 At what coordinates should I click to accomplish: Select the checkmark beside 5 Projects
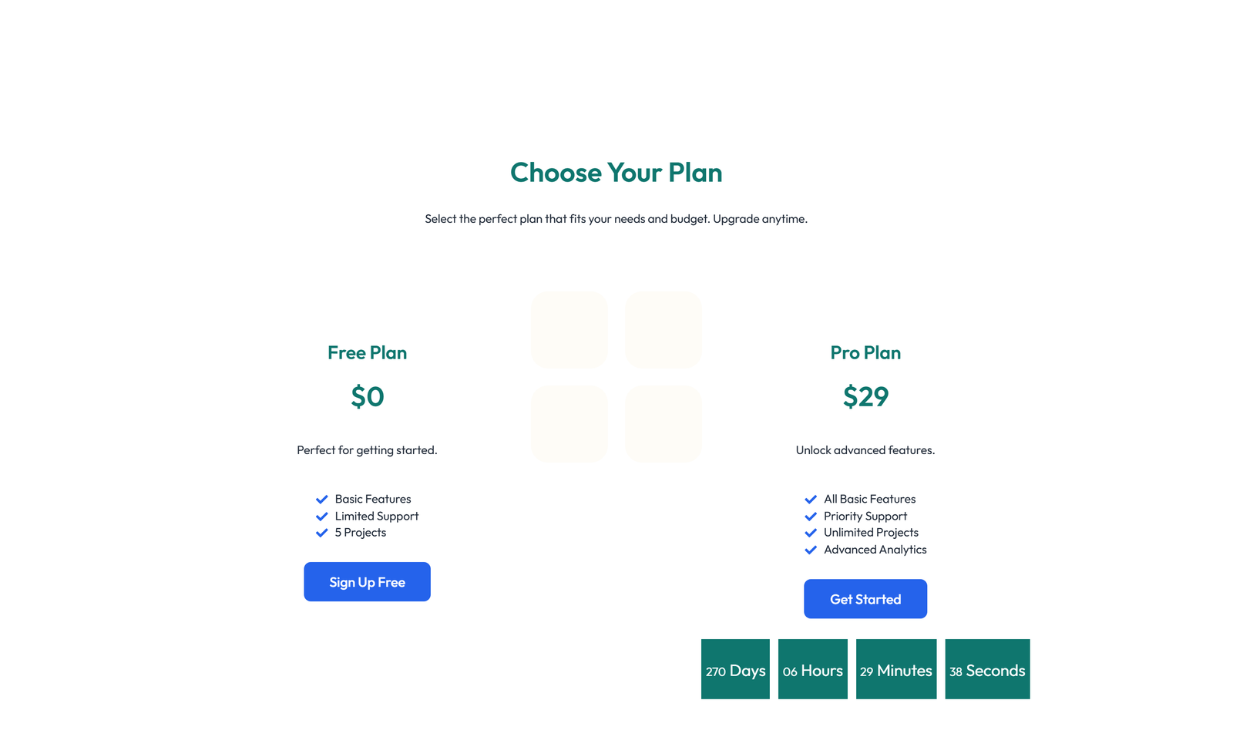tap(322, 533)
